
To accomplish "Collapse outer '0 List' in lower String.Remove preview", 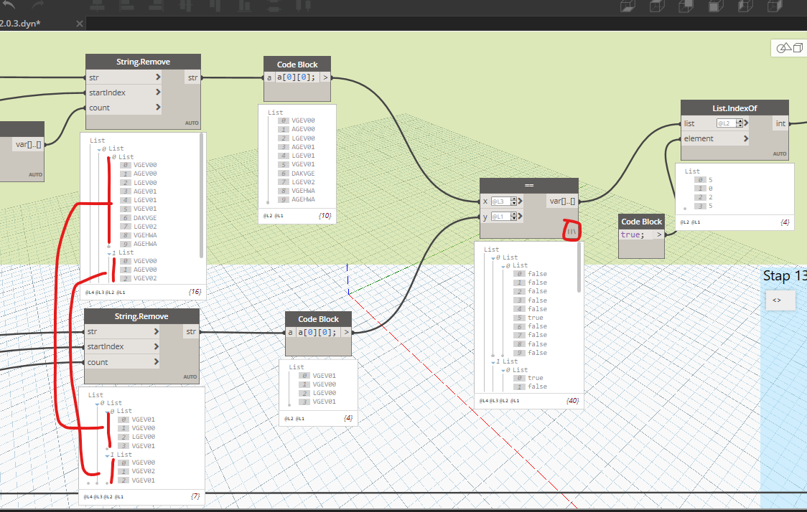I will pyautogui.click(x=97, y=404).
